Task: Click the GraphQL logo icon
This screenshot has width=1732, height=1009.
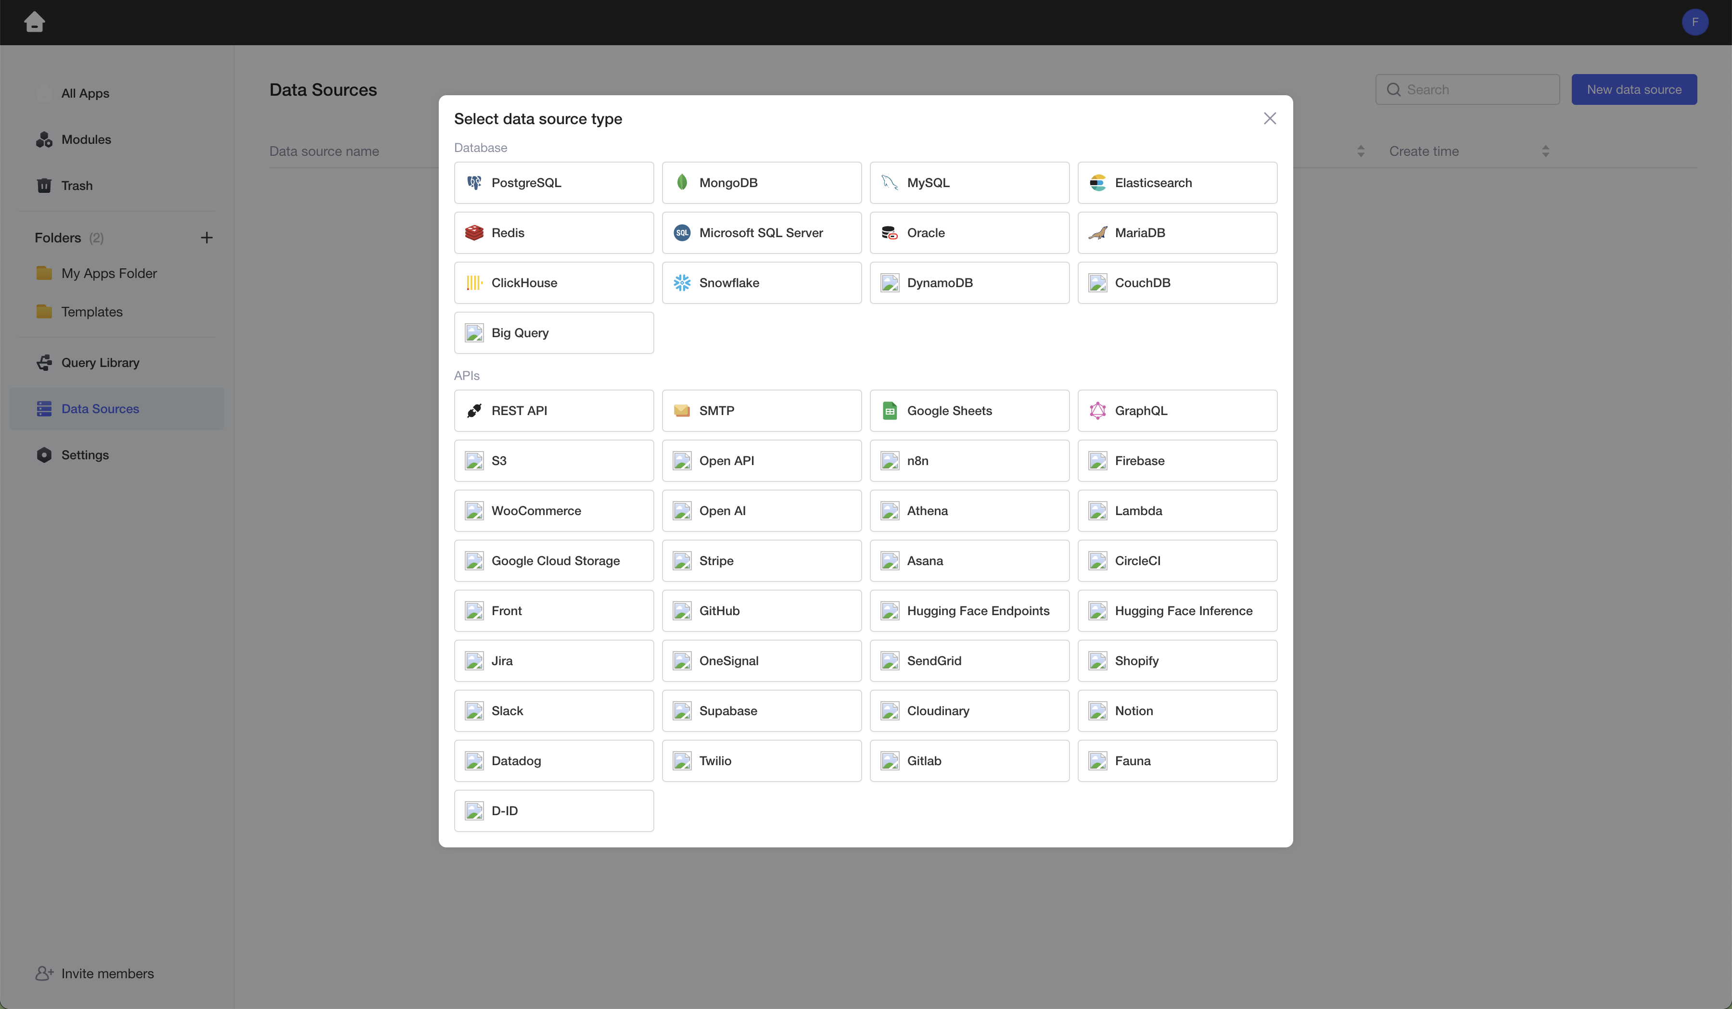Action: coord(1097,411)
